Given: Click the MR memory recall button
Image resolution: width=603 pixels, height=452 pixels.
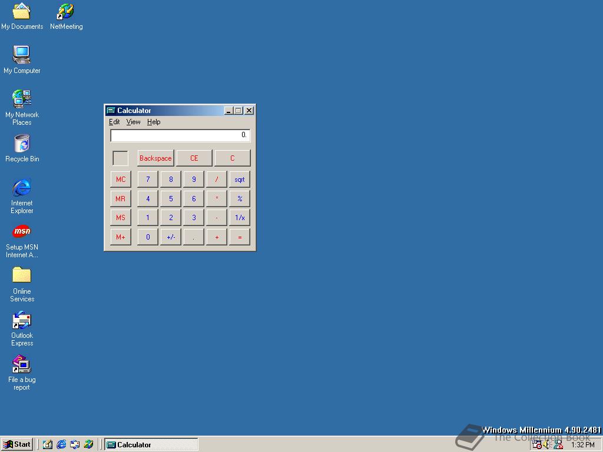Looking at the screenshot, I should [x=121, y=199].
